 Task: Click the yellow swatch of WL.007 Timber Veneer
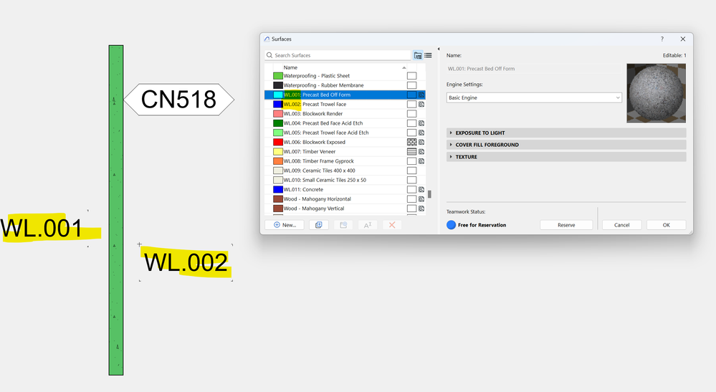click(277, 151)
